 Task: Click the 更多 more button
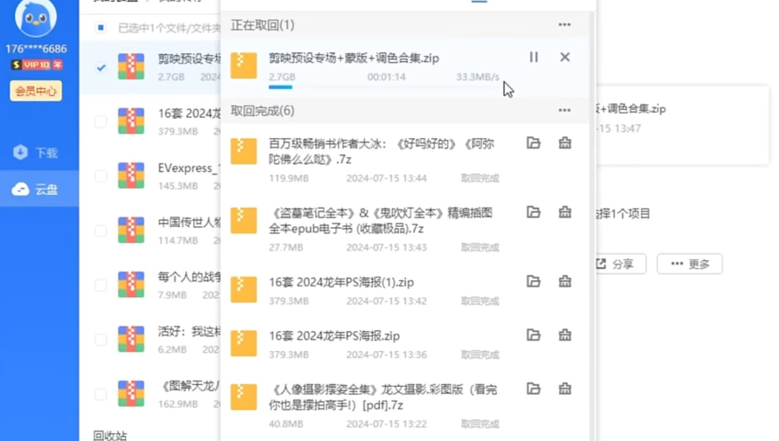tap(690, 264)
